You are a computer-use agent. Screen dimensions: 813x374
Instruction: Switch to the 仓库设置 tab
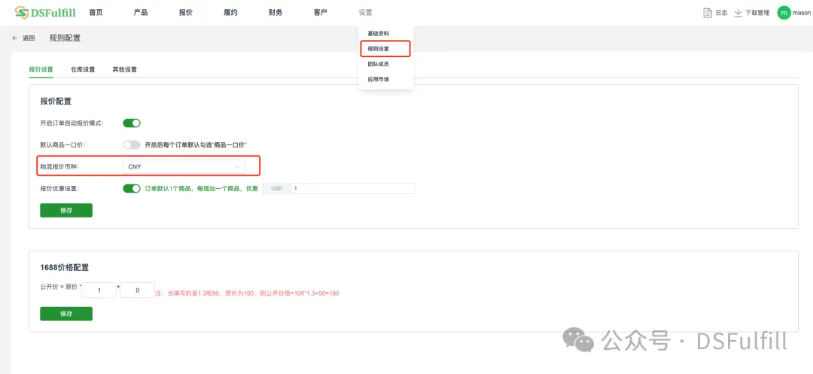point(83,69)
